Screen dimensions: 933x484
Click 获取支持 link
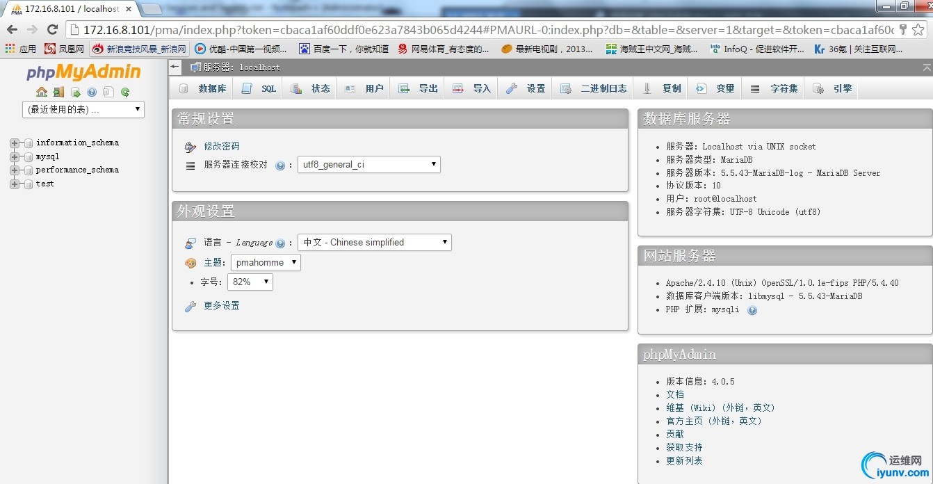pos(684,447)
